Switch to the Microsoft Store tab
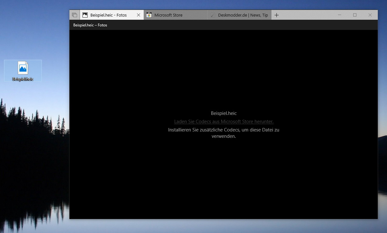Screen dimensions: 387x233 click(176, 15)
